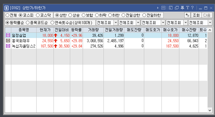Click the +29.84 change rate cell
The height and width of the screenshot is (117, 215).
pos(77,46)
